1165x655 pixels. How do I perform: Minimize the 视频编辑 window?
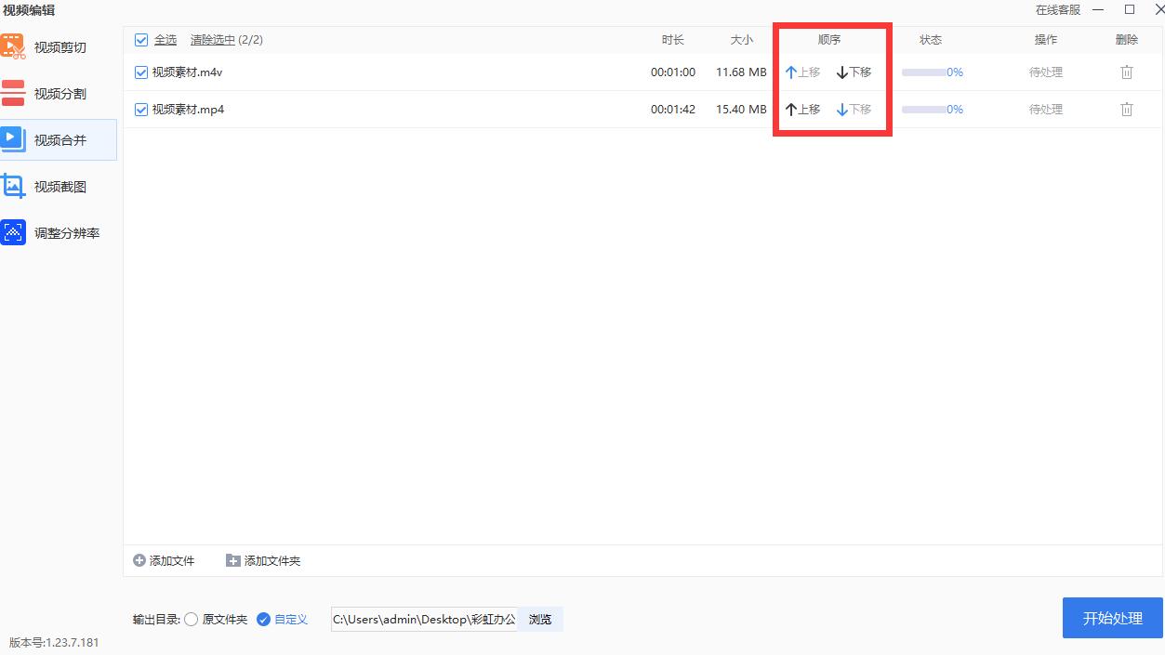coord(1100,10)
